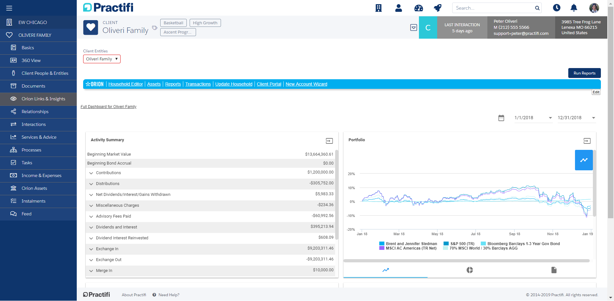The width and height of the screenshot is (614, 301).
Task: Open the 1/1/2018 start date dropdown
Action: point(533,118)
